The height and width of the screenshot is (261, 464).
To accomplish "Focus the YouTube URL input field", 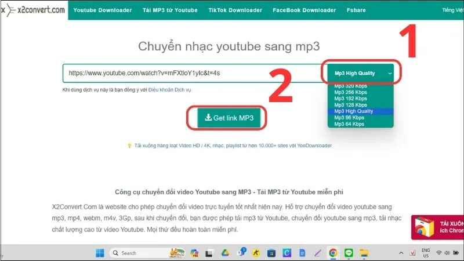I will point(195,73).
